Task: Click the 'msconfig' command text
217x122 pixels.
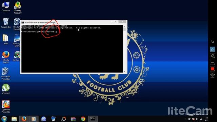Action: pyautogui.click(x=52, y=32)
